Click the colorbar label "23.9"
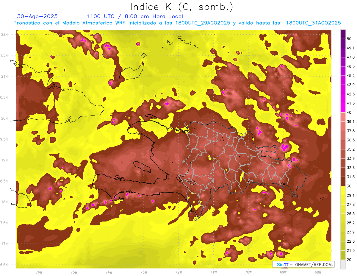This screenshot has height=276, width=357. coord(351,232)
